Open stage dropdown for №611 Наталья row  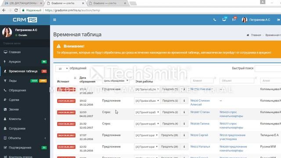[146, 147]
